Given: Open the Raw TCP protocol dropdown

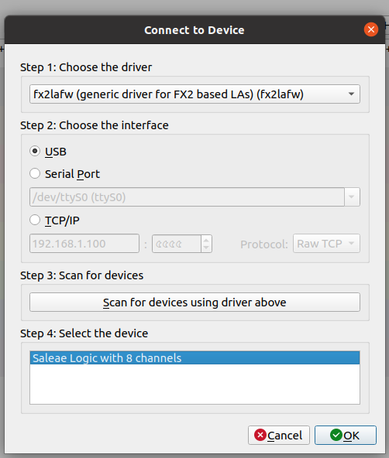Looking at the screenshot, I should tap(326, 243).
